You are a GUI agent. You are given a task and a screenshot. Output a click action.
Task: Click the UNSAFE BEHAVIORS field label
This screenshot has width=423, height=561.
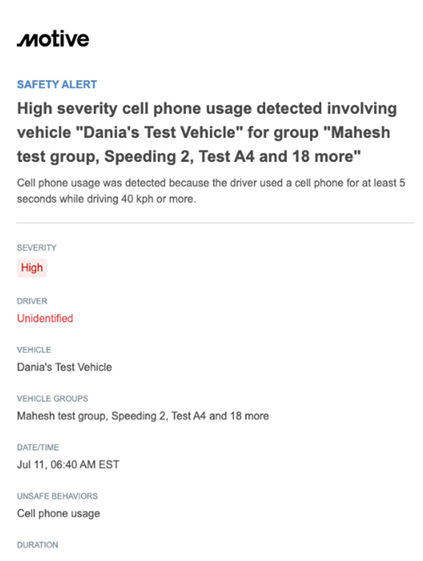pos(58,496)
